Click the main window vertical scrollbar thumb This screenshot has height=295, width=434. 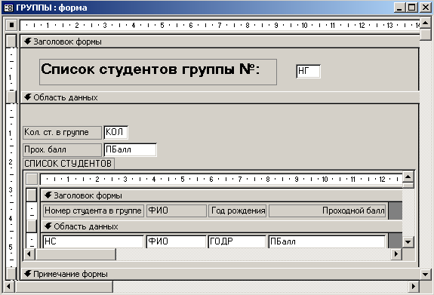(426, 34)
